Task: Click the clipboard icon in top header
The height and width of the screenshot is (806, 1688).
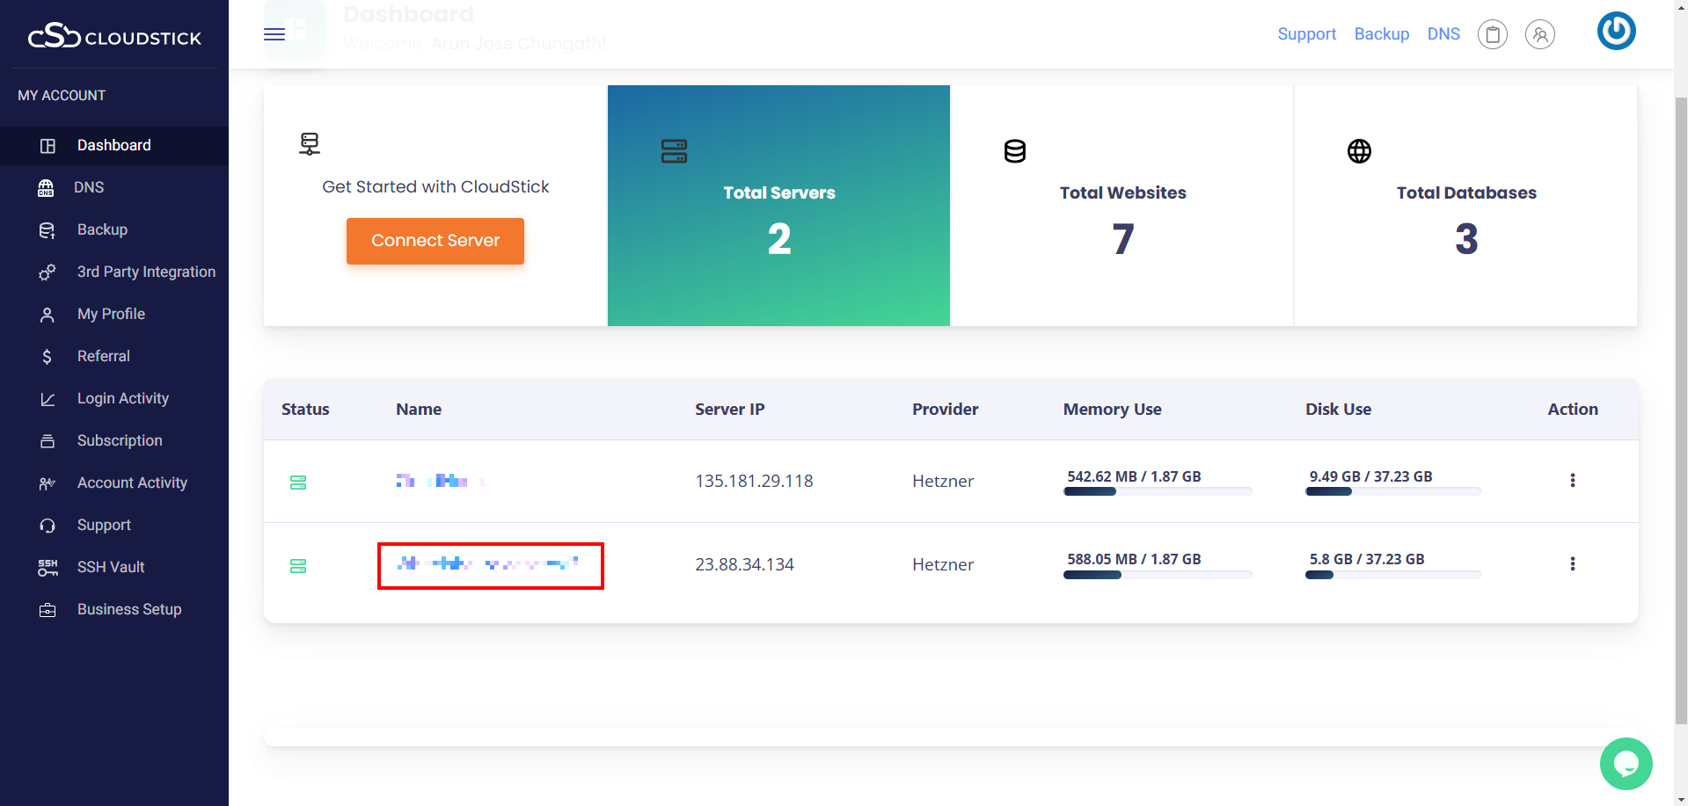Action: [x=1492, y=34]
